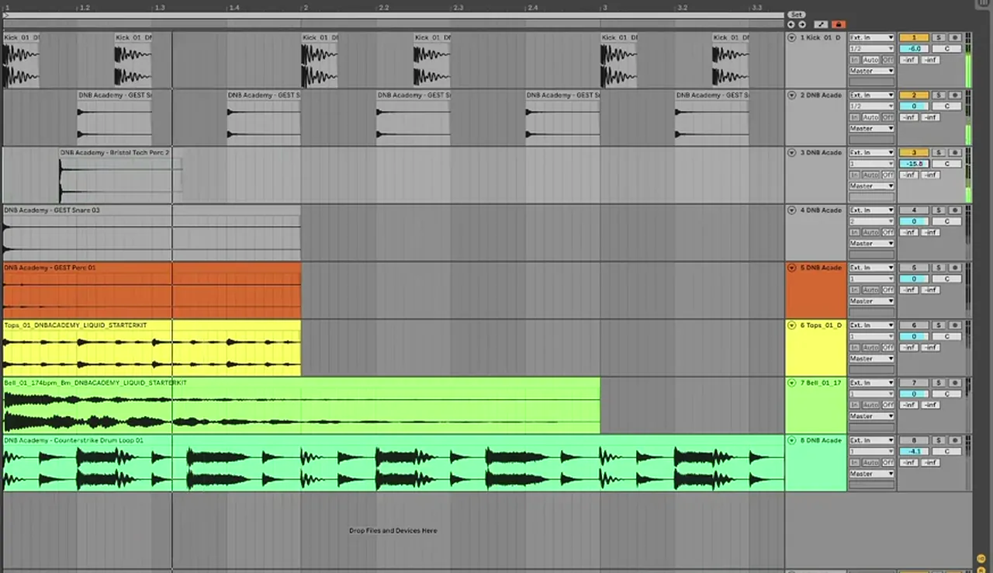Image resolution: width=993 pixels, height=573 pixels.
Task: Arm track 4 DNB Acade for recording
Action: [955, 210]
